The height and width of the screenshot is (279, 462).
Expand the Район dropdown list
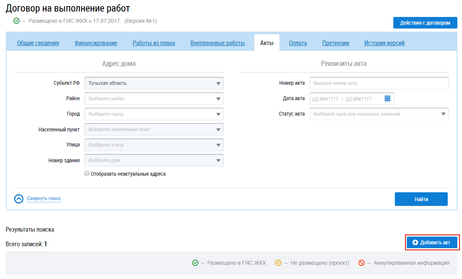click(154, 99)
